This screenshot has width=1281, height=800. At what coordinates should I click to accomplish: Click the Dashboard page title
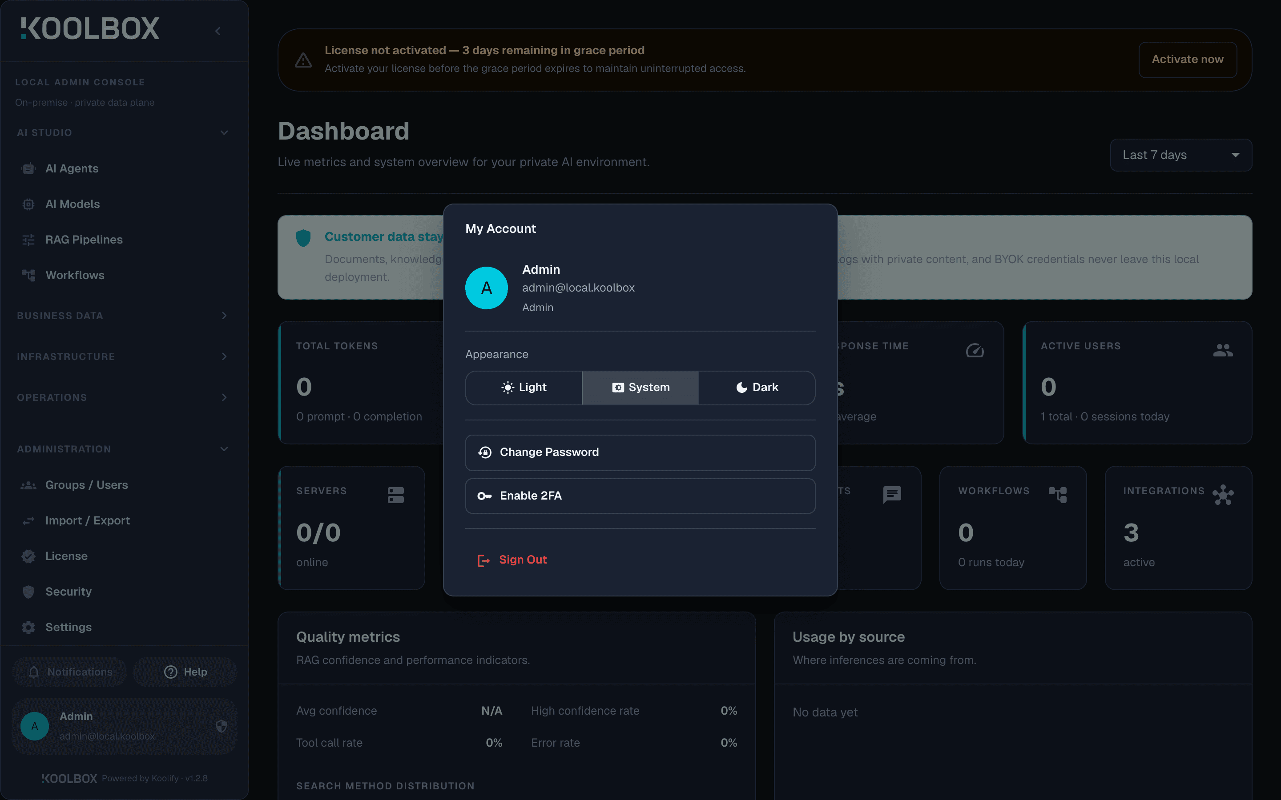click(x=343, y=131)
